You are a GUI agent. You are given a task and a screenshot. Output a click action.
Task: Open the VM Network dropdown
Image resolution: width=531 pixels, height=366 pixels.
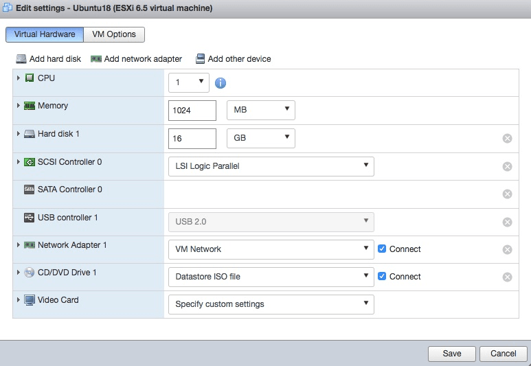pyautogui.click(x=271, y=249)
